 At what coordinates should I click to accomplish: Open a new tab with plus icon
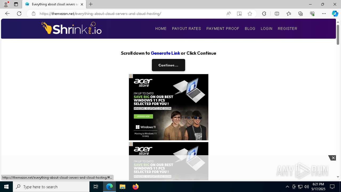(91, 4)
